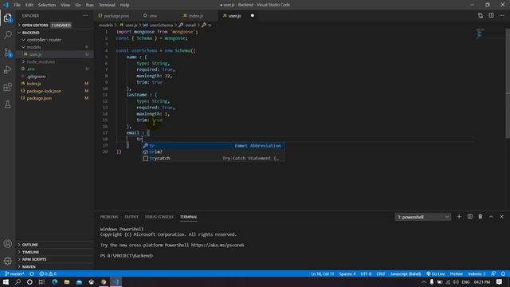510x287 pixels.
Task: Collapse the models folder
Action: pos(55,47)
